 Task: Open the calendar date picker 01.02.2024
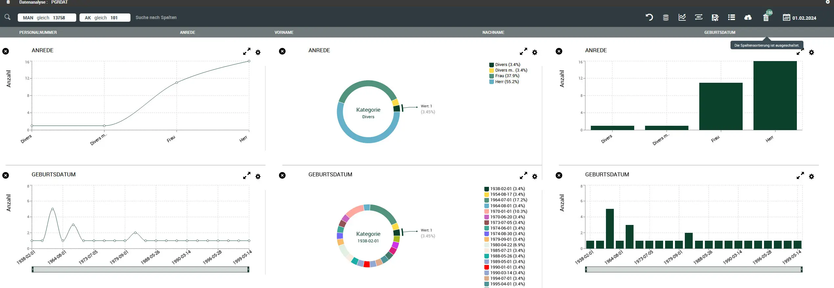pyautogui.click(x=799, y=18)
